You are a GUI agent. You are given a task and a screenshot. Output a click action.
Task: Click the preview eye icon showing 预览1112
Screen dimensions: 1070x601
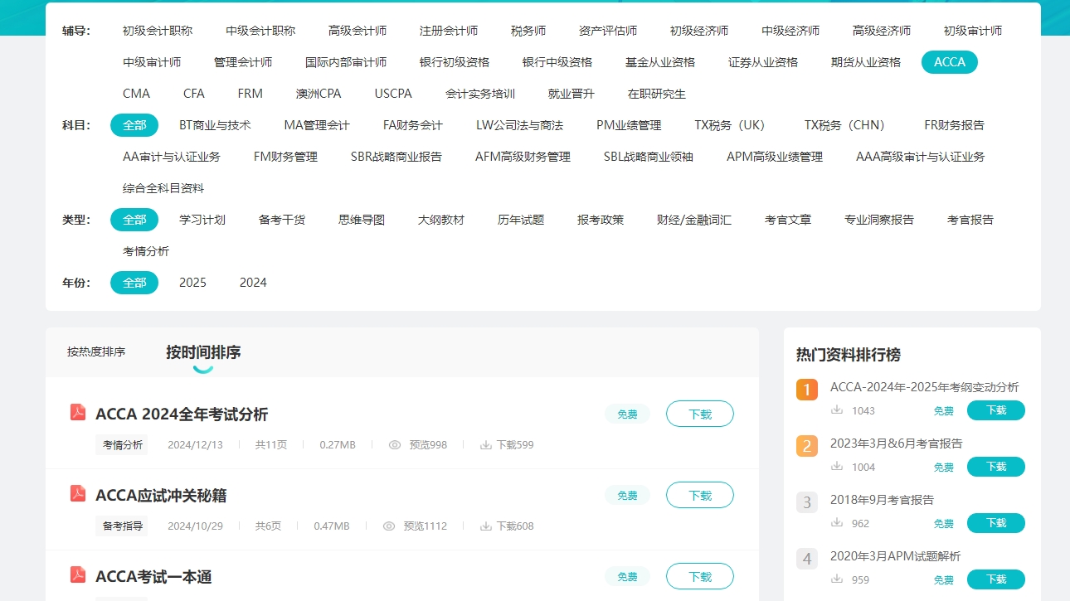coord(389,526)
